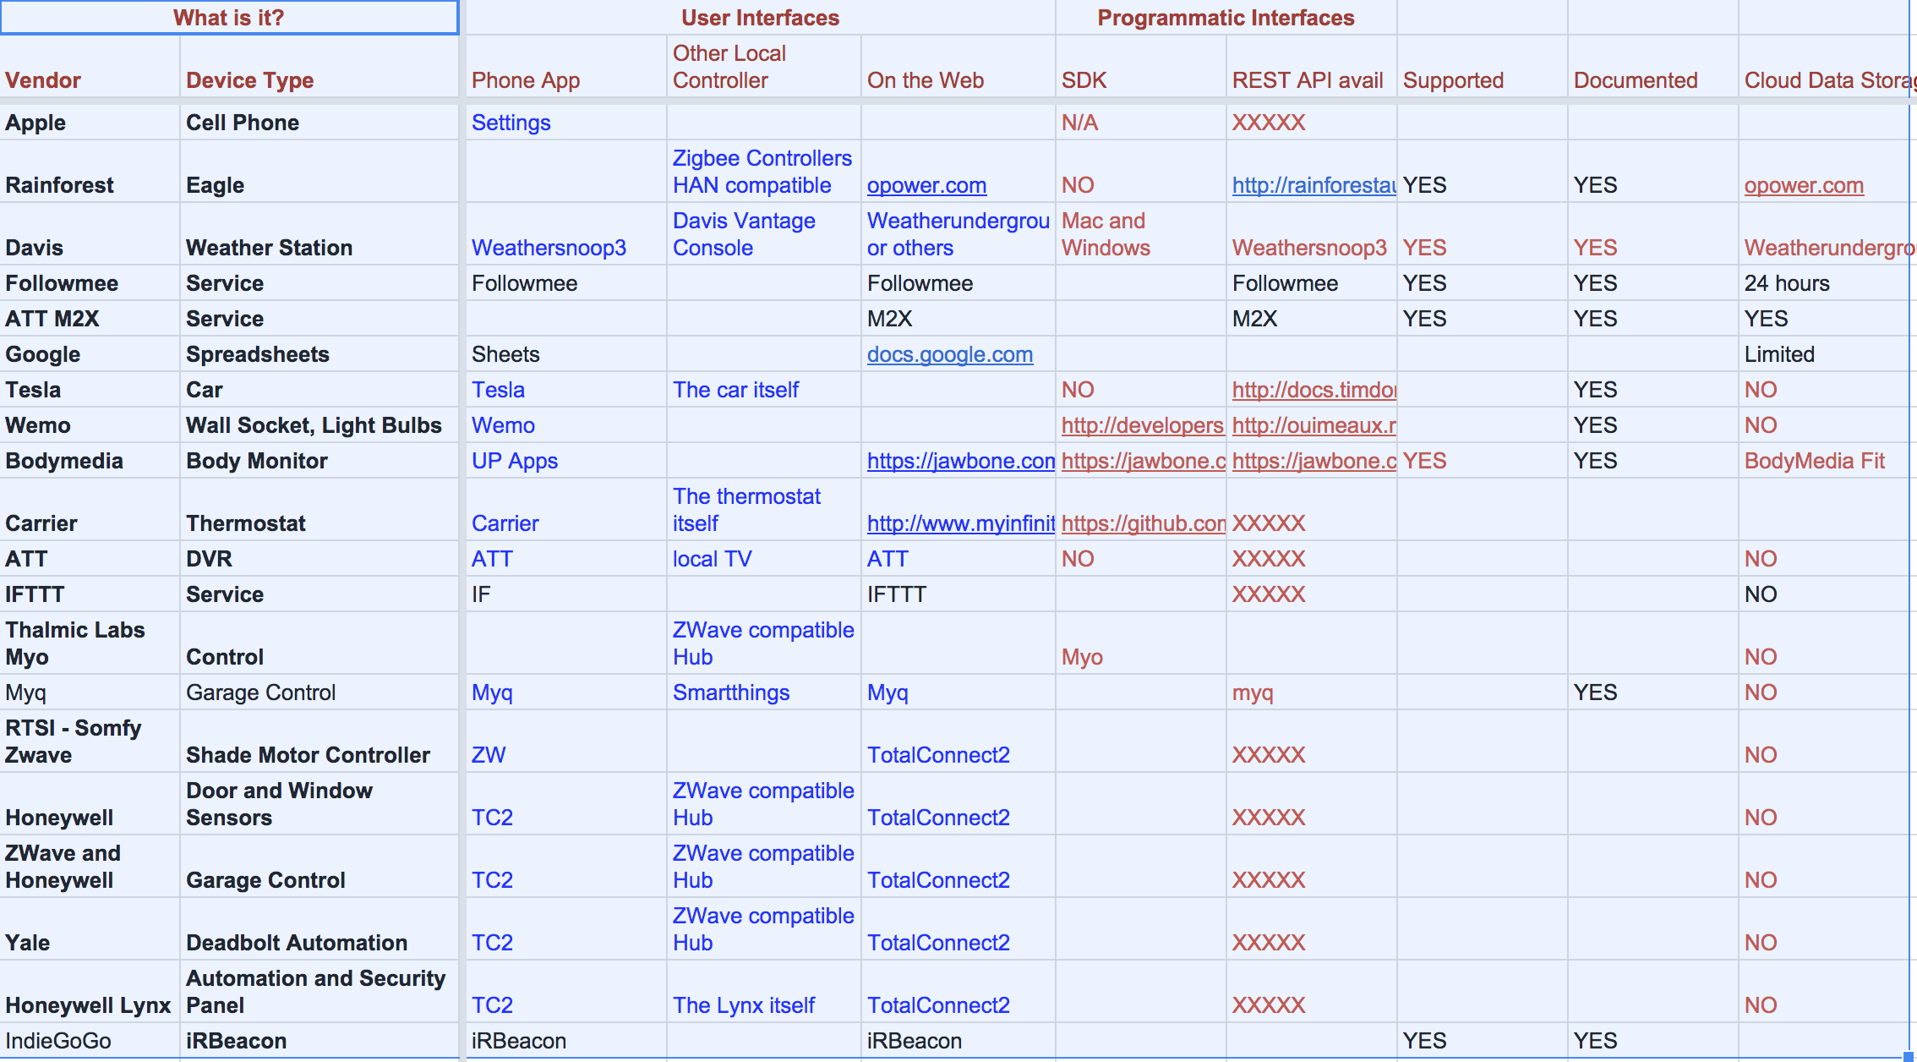Select the Apple vendor cell
This screenshot has height=1062, width=1917.
pyautogui.click(x=35, y=123)
